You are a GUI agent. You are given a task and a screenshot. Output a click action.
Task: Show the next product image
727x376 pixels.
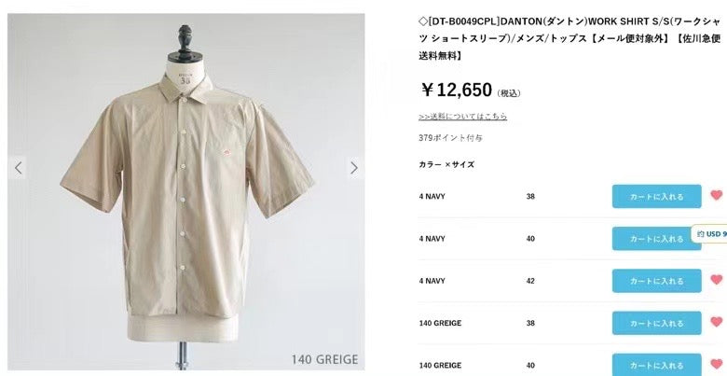point(354,168)
